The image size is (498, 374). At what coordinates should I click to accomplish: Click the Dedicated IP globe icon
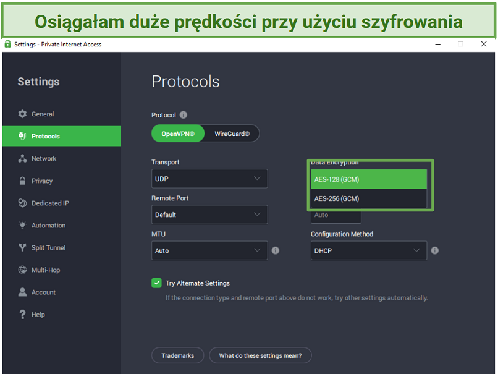22,203
